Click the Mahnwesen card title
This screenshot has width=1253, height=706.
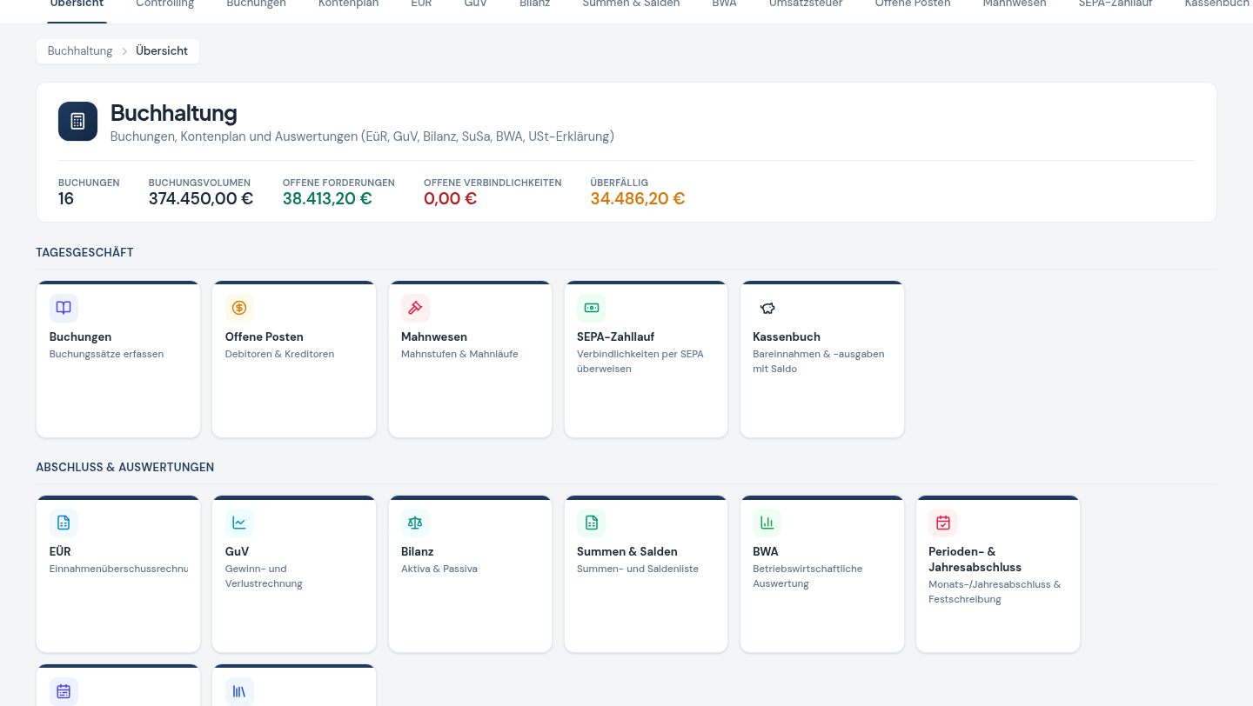(434, 336)
